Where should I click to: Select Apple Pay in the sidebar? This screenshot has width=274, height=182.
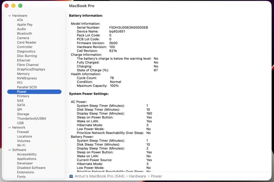pos(25,25)
